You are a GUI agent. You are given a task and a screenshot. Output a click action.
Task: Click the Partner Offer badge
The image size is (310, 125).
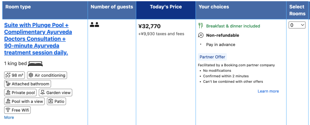(212, 57)
